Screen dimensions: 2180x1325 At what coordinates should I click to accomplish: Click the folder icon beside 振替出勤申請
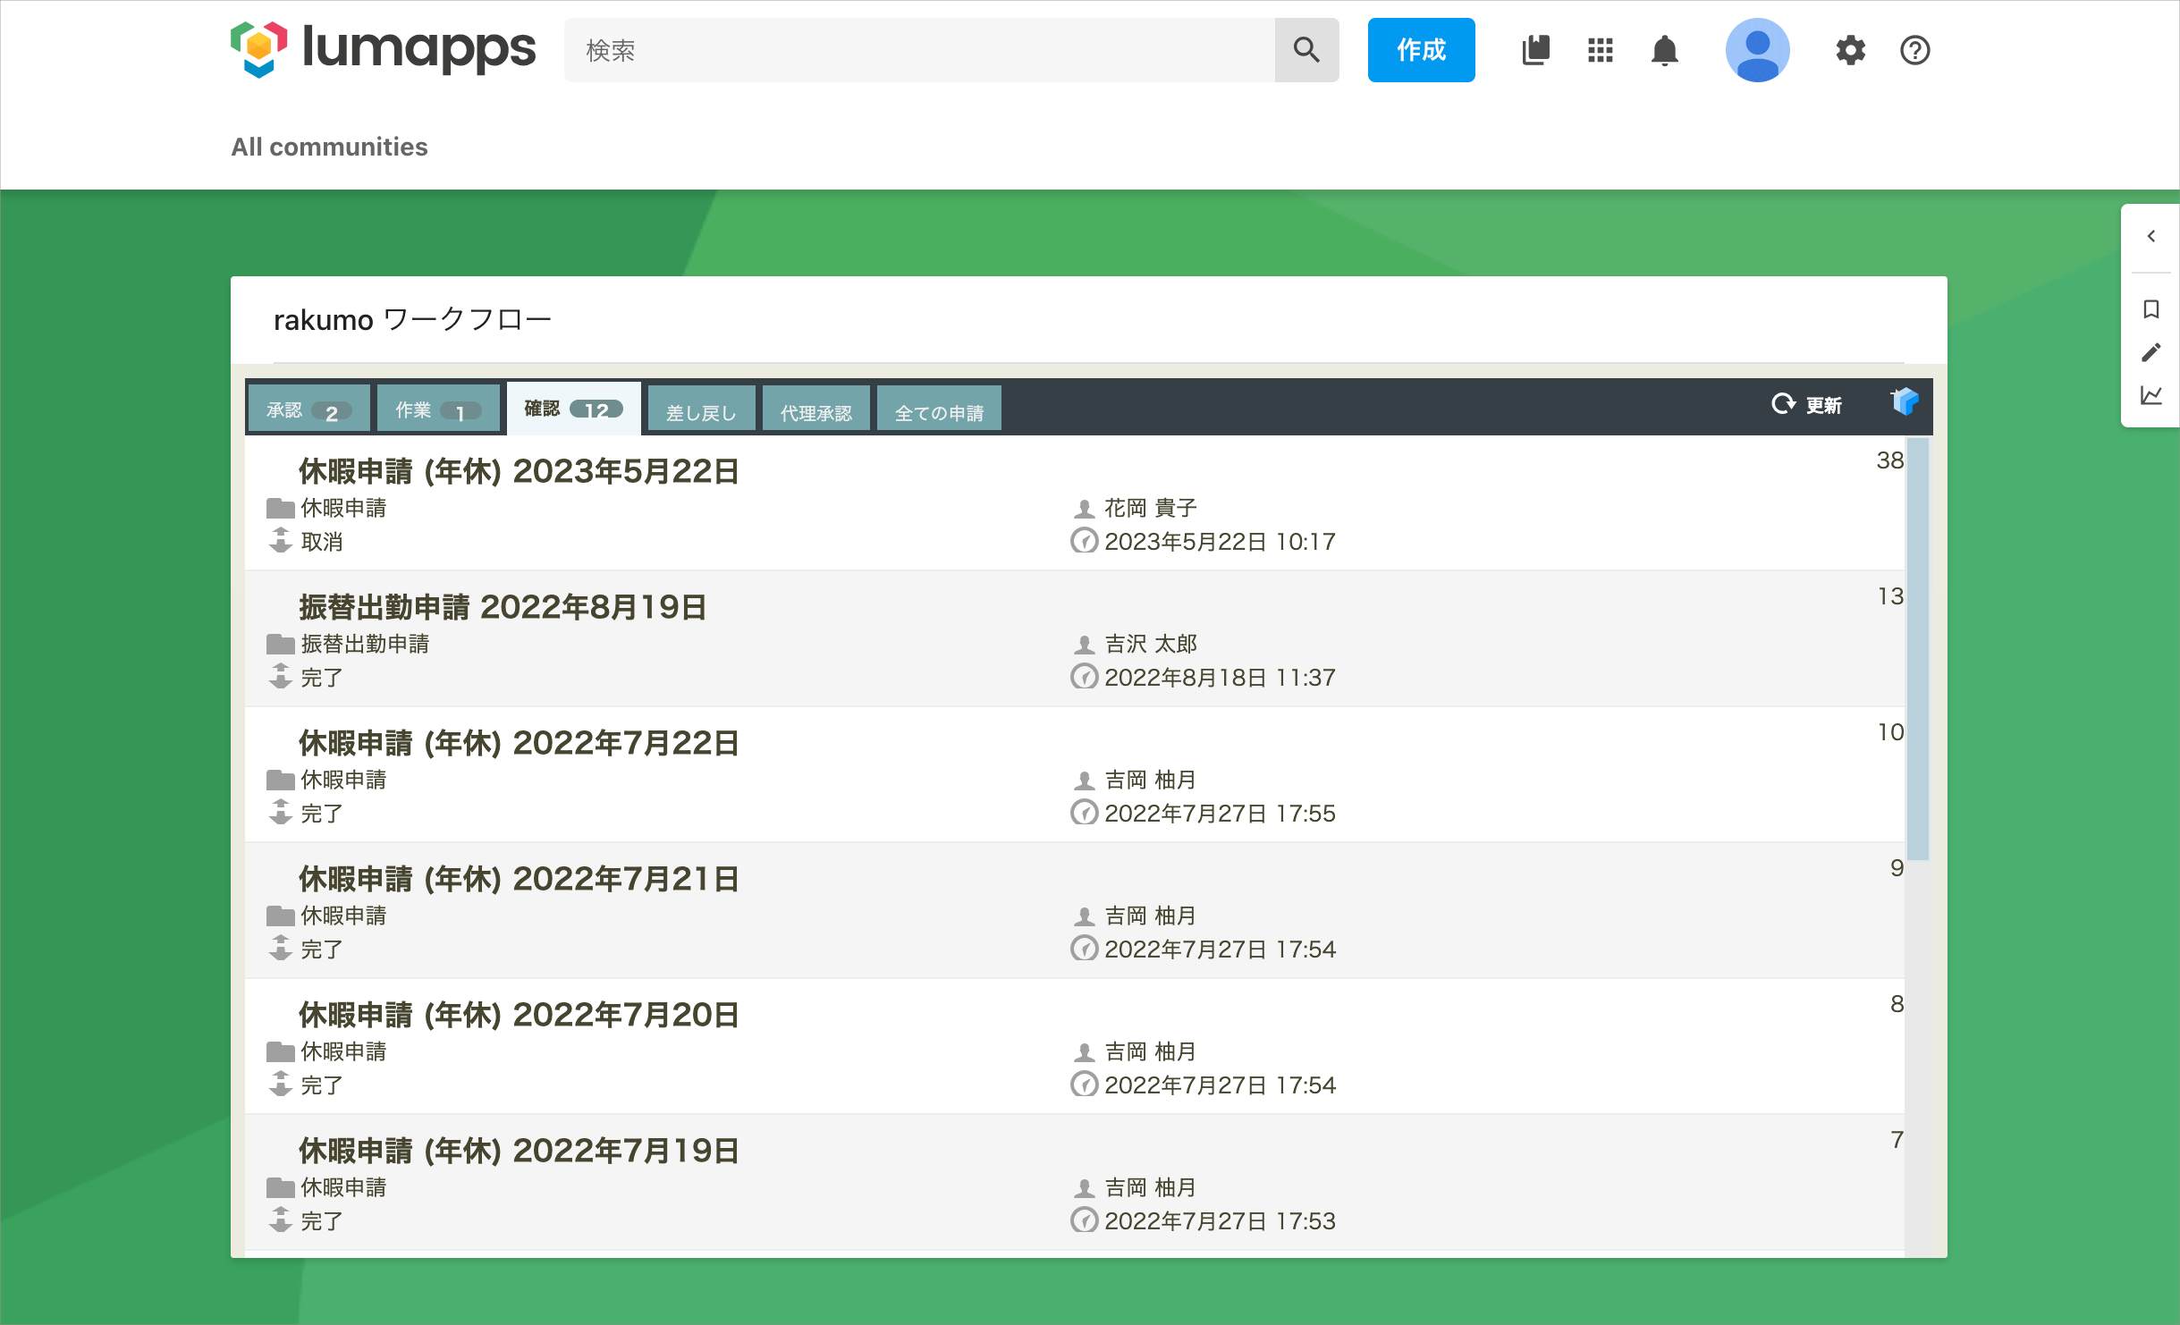click(281, 644)
